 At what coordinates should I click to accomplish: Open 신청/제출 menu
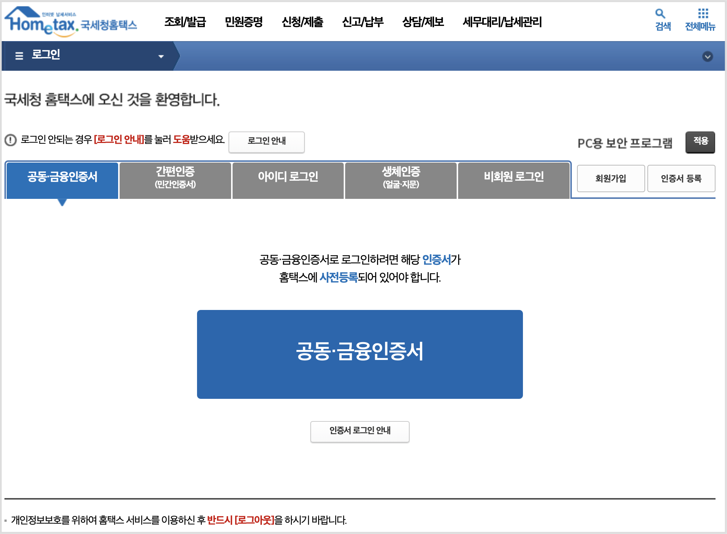coord(302,22)
